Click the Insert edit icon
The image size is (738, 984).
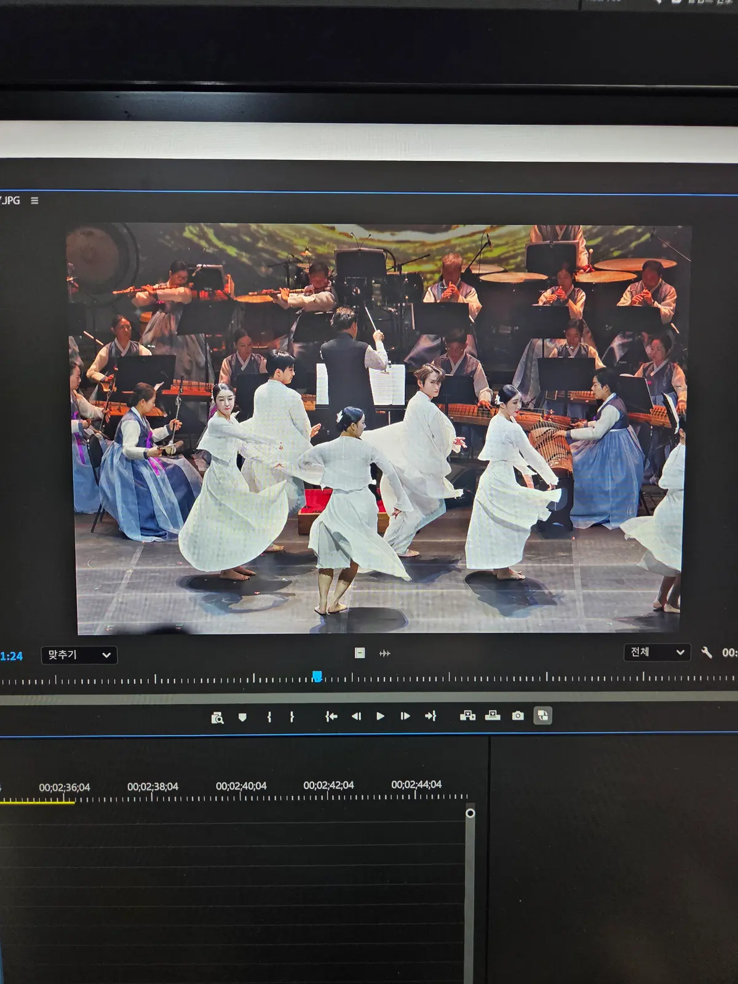pos(467,715)
